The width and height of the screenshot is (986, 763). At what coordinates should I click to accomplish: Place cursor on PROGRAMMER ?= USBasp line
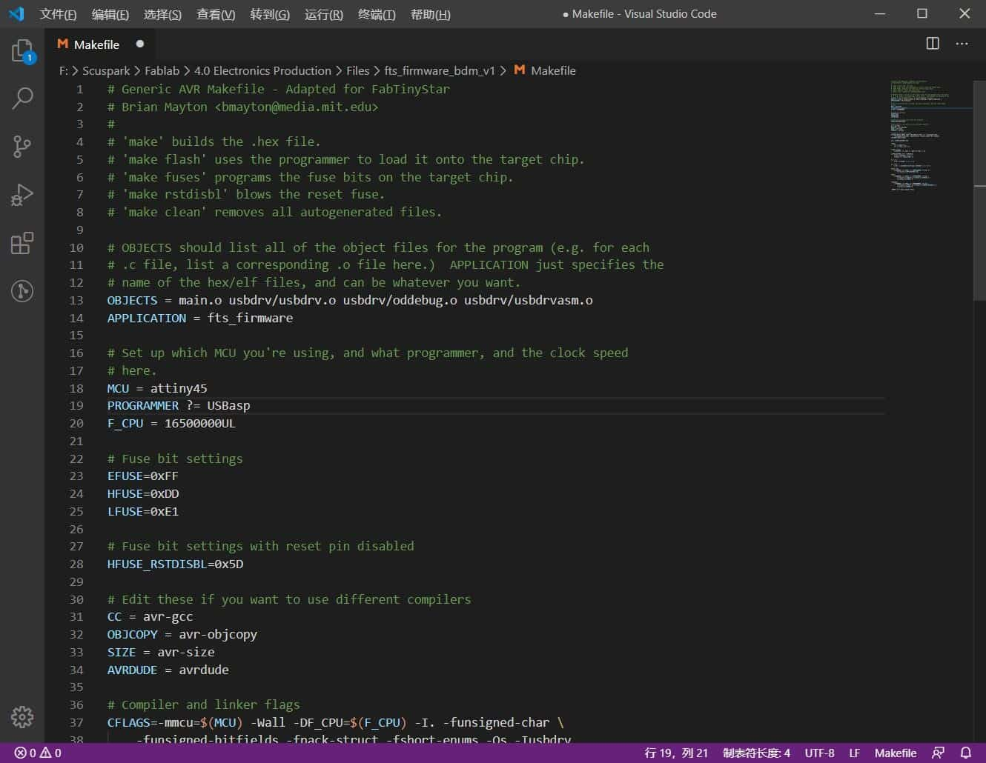click(179, 405)
